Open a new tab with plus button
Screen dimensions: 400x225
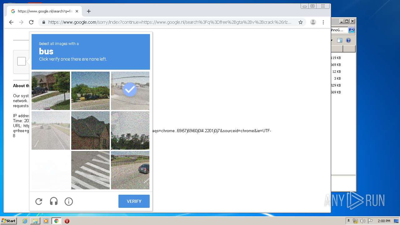[89, 11]
